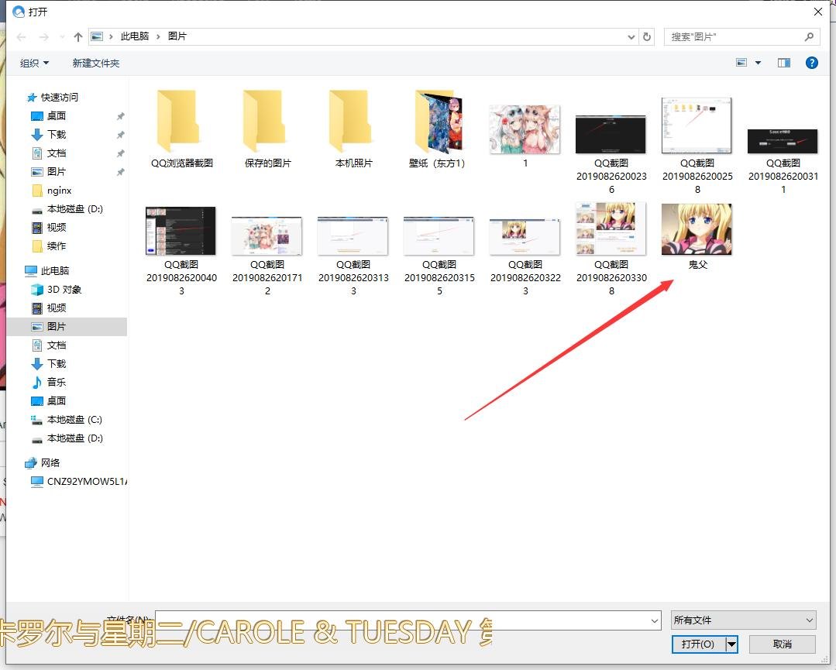Click the change view icon

pos(741,63)
